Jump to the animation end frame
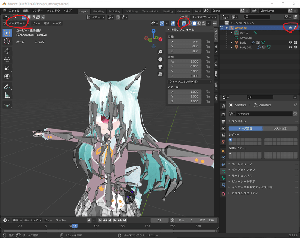The height and width of the screenshot is (238, 300). click(124, 220)
